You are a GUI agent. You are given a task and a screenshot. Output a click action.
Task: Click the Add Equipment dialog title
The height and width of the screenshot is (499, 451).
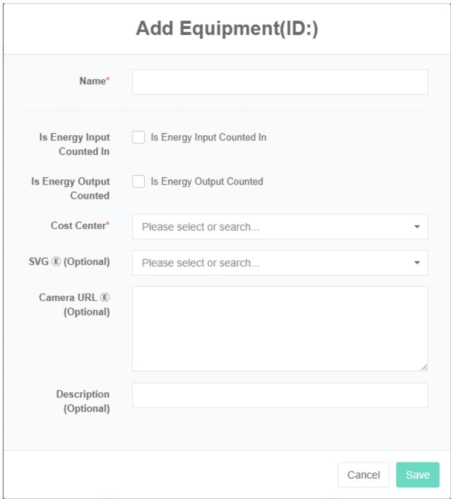click(x=227, y=29)
